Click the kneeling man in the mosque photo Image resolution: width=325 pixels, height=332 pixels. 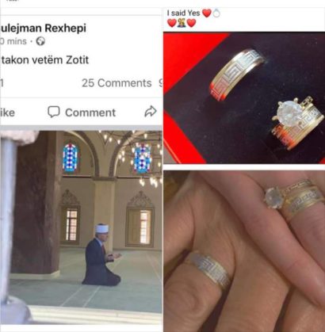(101, 255)
